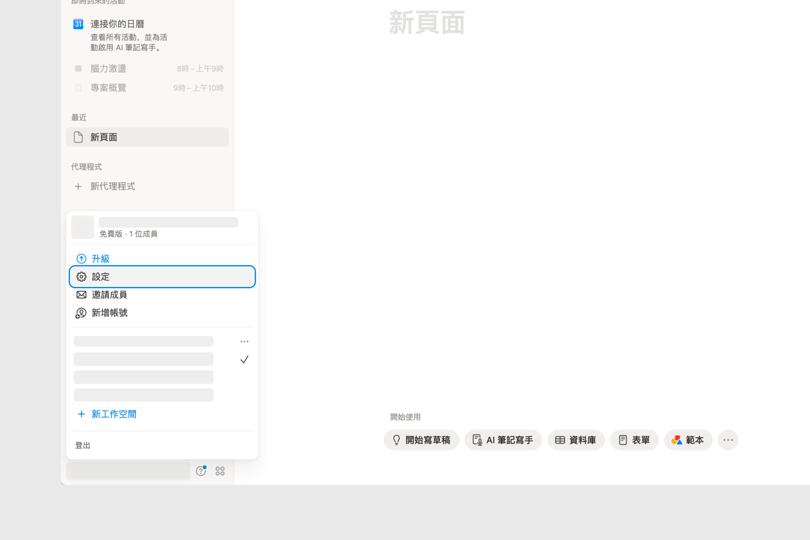Click the workspace switcher bar at sidebar bottom
Screen dimensions: 810x540
(x=128, y=471)
